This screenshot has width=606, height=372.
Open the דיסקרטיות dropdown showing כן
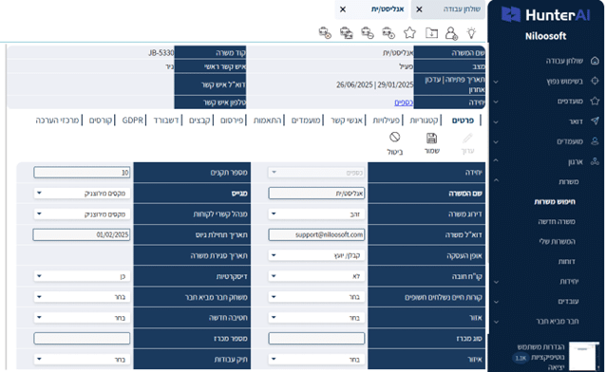click(82, 276)
